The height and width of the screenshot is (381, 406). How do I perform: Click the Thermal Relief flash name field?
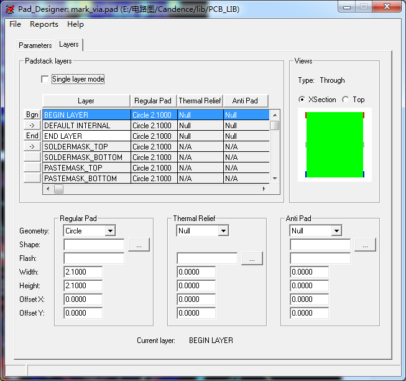[x=207, y=258]
